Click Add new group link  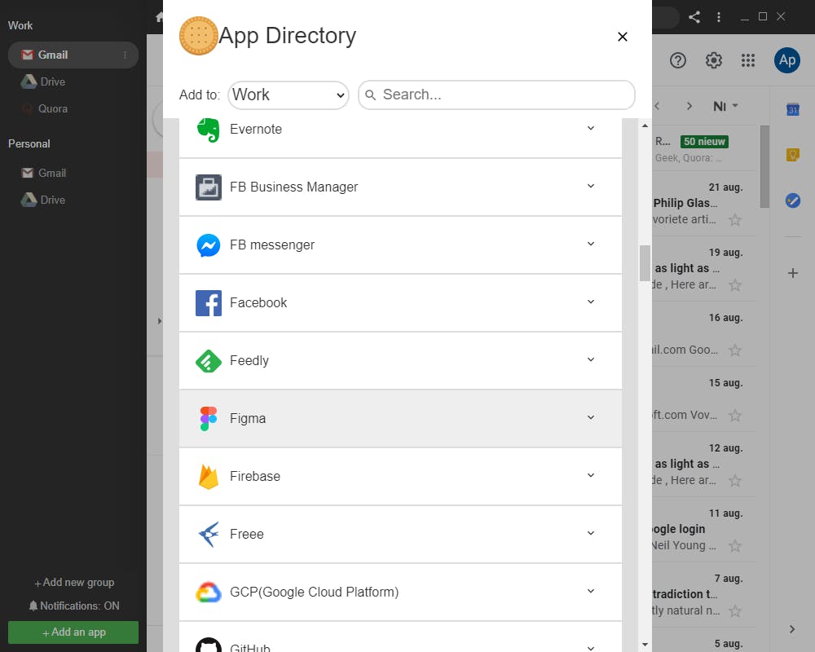(x=74, y=583)
